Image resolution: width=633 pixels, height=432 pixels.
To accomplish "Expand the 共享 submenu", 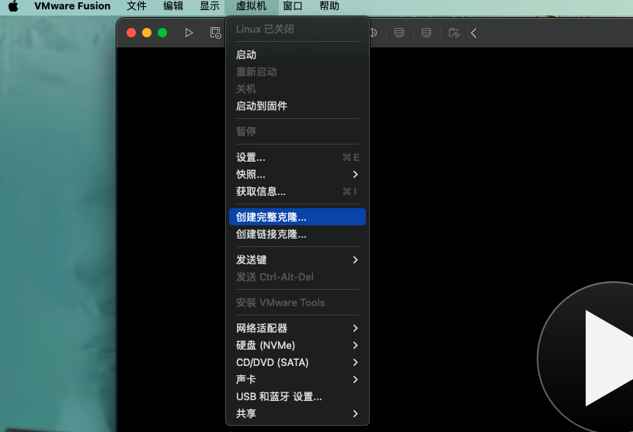I will (x=297, y=413).
